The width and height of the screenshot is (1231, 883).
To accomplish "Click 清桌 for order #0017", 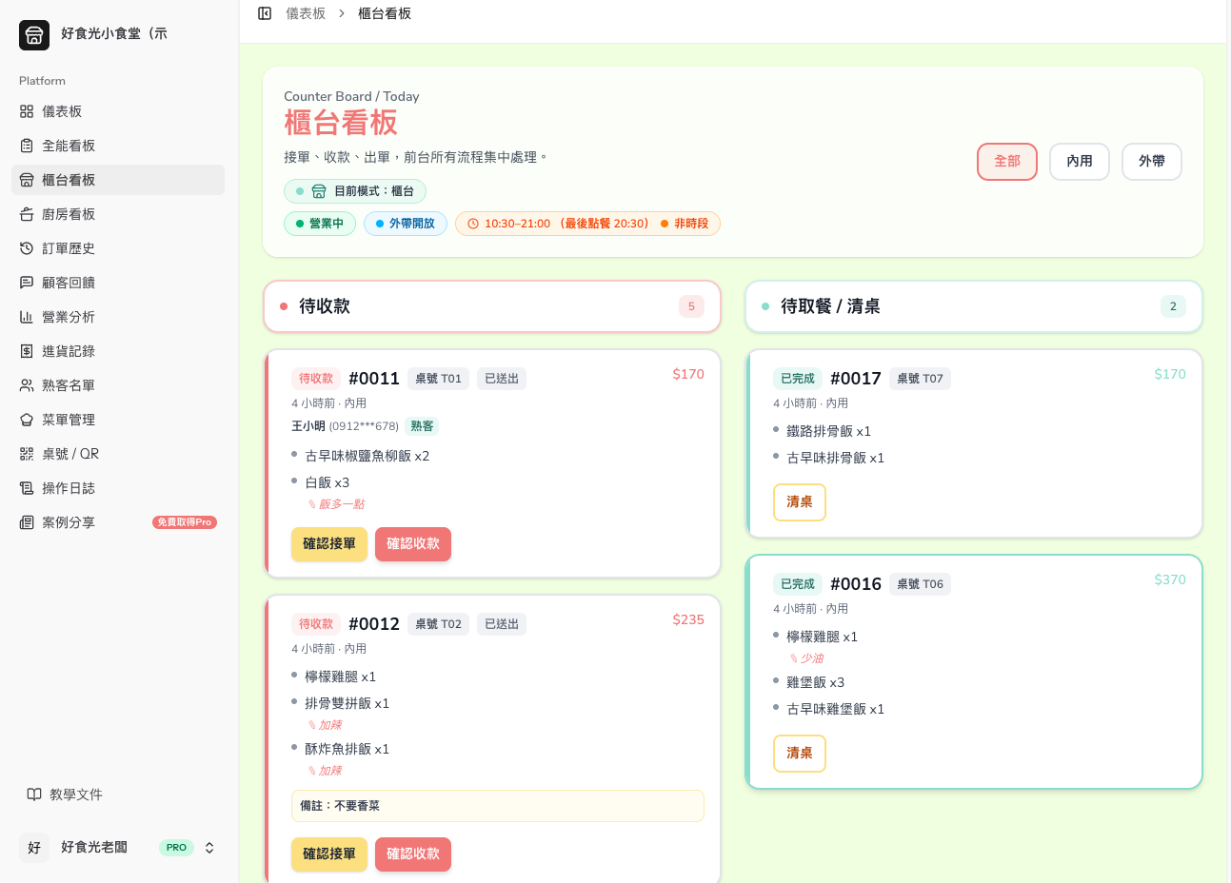I will click(800, 502).
